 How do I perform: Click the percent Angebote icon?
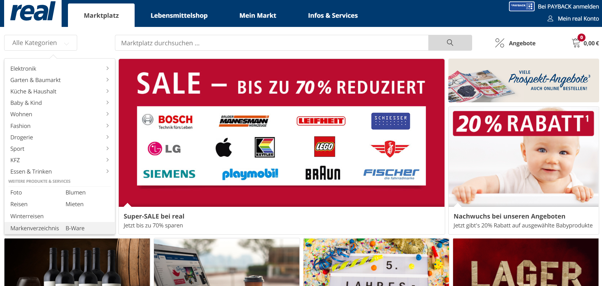[x=499, y=43]
